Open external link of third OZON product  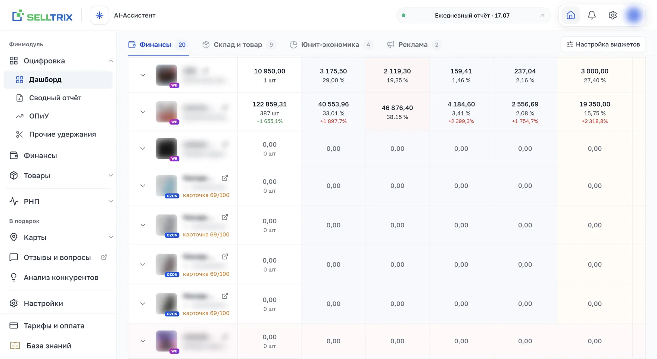pyautogui.click(x=225, y=256)
